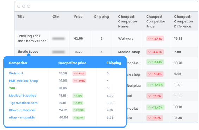
Task: Select the Elastic Laces product title
Action: (x=28, y=52)
